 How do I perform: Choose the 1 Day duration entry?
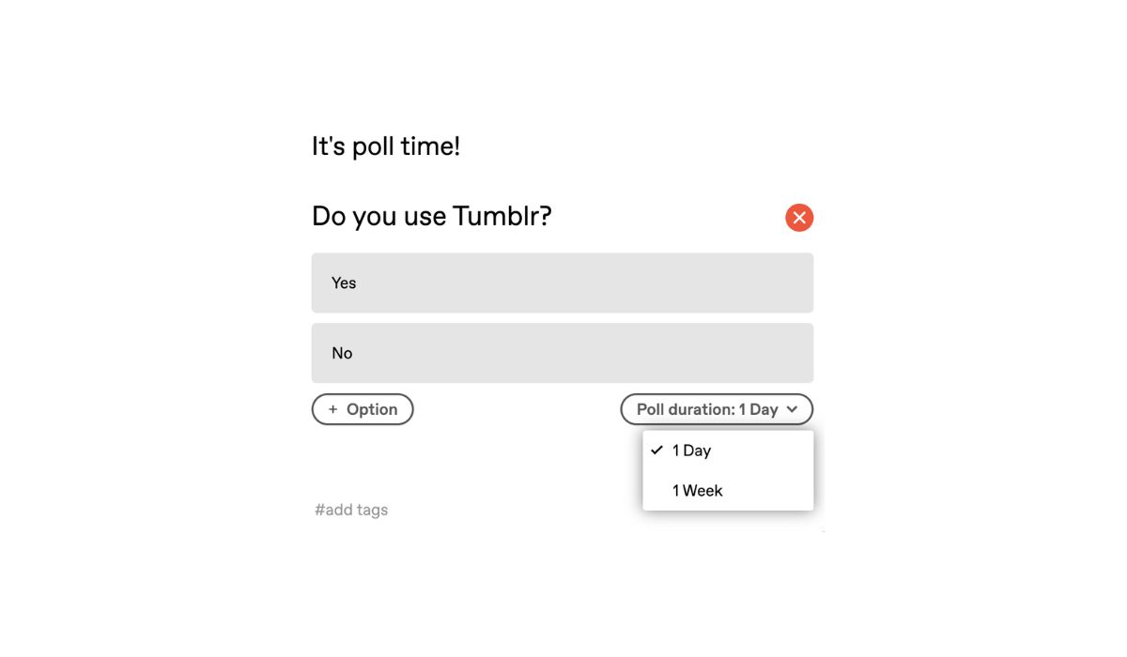[x=728, y=451]
